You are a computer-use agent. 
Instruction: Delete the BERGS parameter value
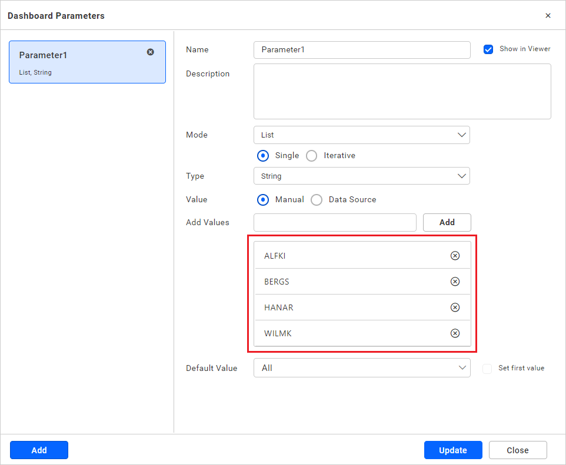point(455,282)
